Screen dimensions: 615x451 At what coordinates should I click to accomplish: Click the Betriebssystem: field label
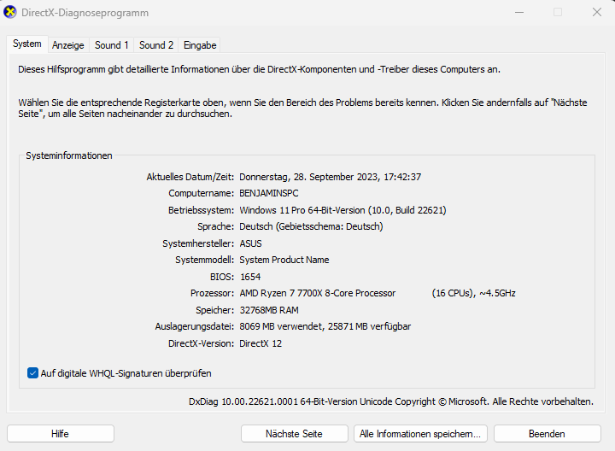click(x=202, y=210)
